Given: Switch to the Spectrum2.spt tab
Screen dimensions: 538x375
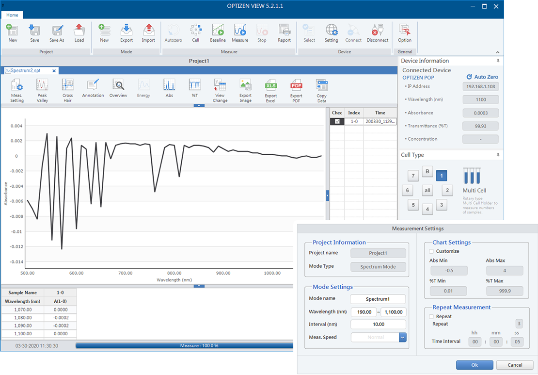Looking at the screenshot, I should pos(26,71).
